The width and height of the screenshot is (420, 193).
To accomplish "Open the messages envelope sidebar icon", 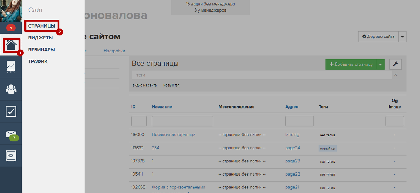I will click(11, 134).
